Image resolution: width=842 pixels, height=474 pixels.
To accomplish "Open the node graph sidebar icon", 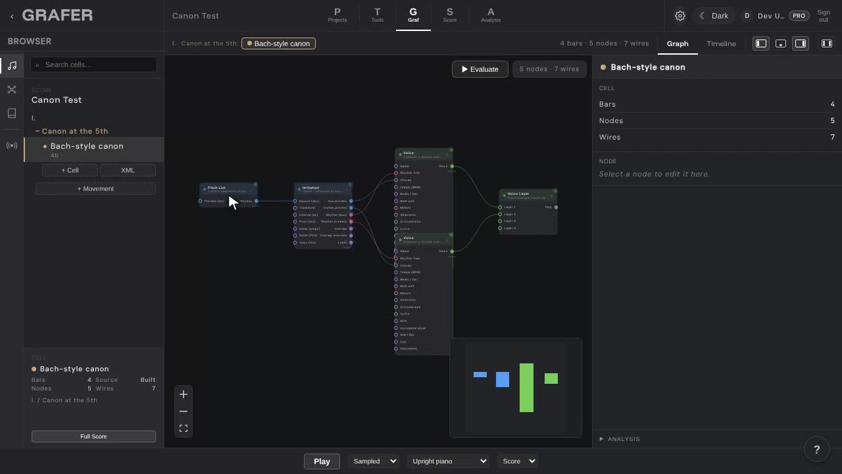I will (x=12, y=90).
